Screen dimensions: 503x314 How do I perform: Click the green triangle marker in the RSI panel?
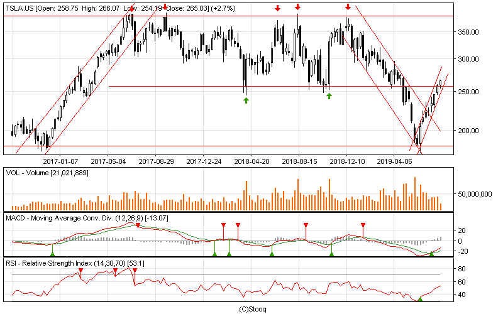coord(420,299)
